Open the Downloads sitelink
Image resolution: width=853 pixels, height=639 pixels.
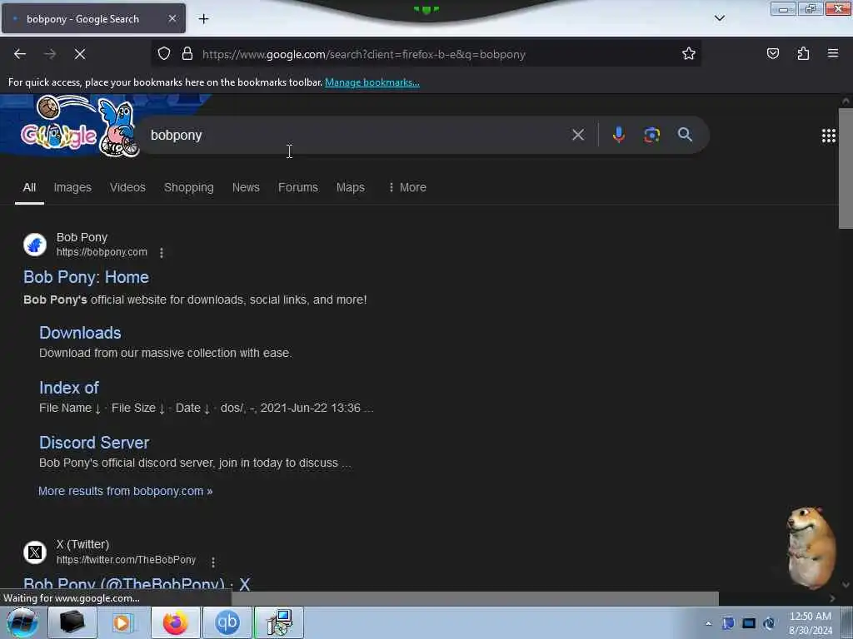click(80, 333)
